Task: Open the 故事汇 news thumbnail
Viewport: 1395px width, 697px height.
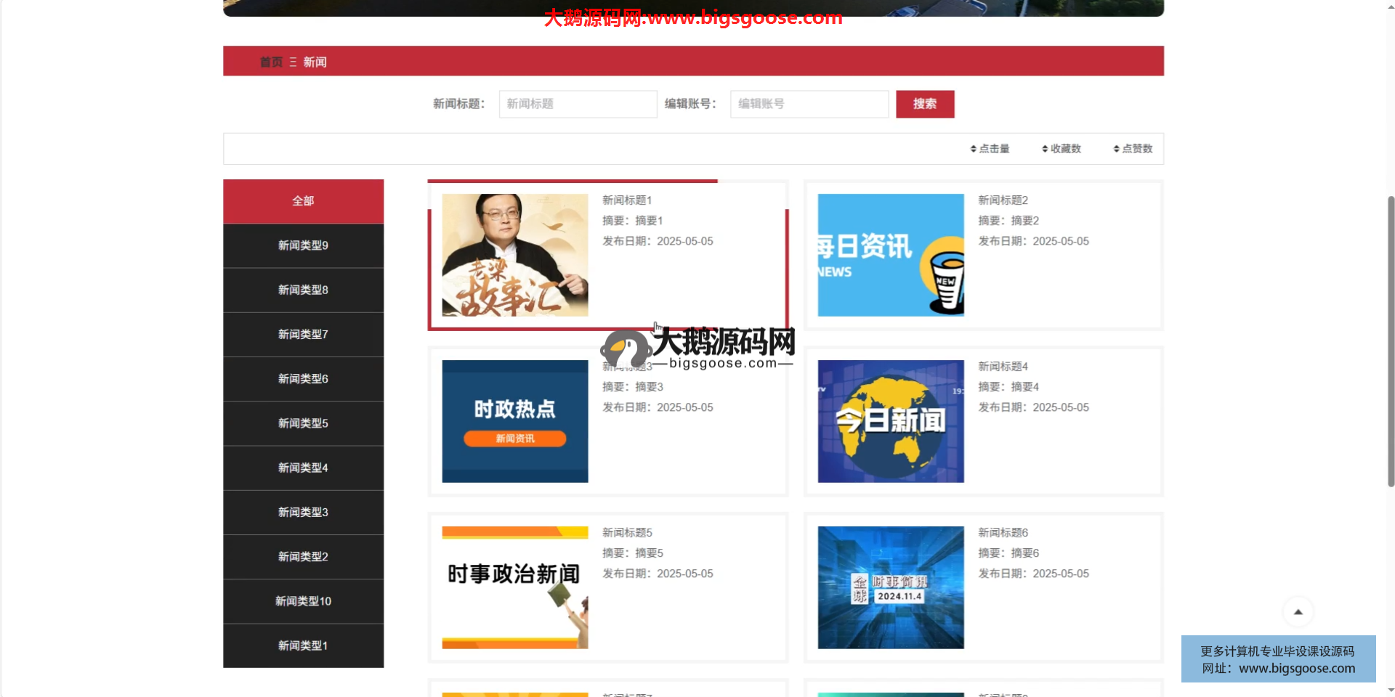Action: click(x=514, y=255)
